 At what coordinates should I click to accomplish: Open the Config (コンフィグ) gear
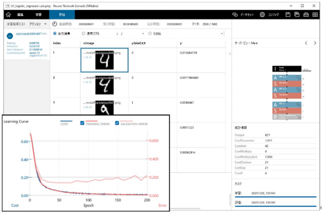click(x=269, y=15)
